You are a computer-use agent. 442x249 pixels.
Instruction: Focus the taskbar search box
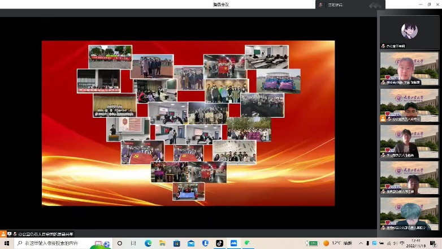point(63,243)
